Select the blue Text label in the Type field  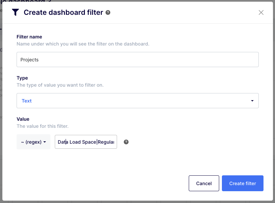coord(26,100)
